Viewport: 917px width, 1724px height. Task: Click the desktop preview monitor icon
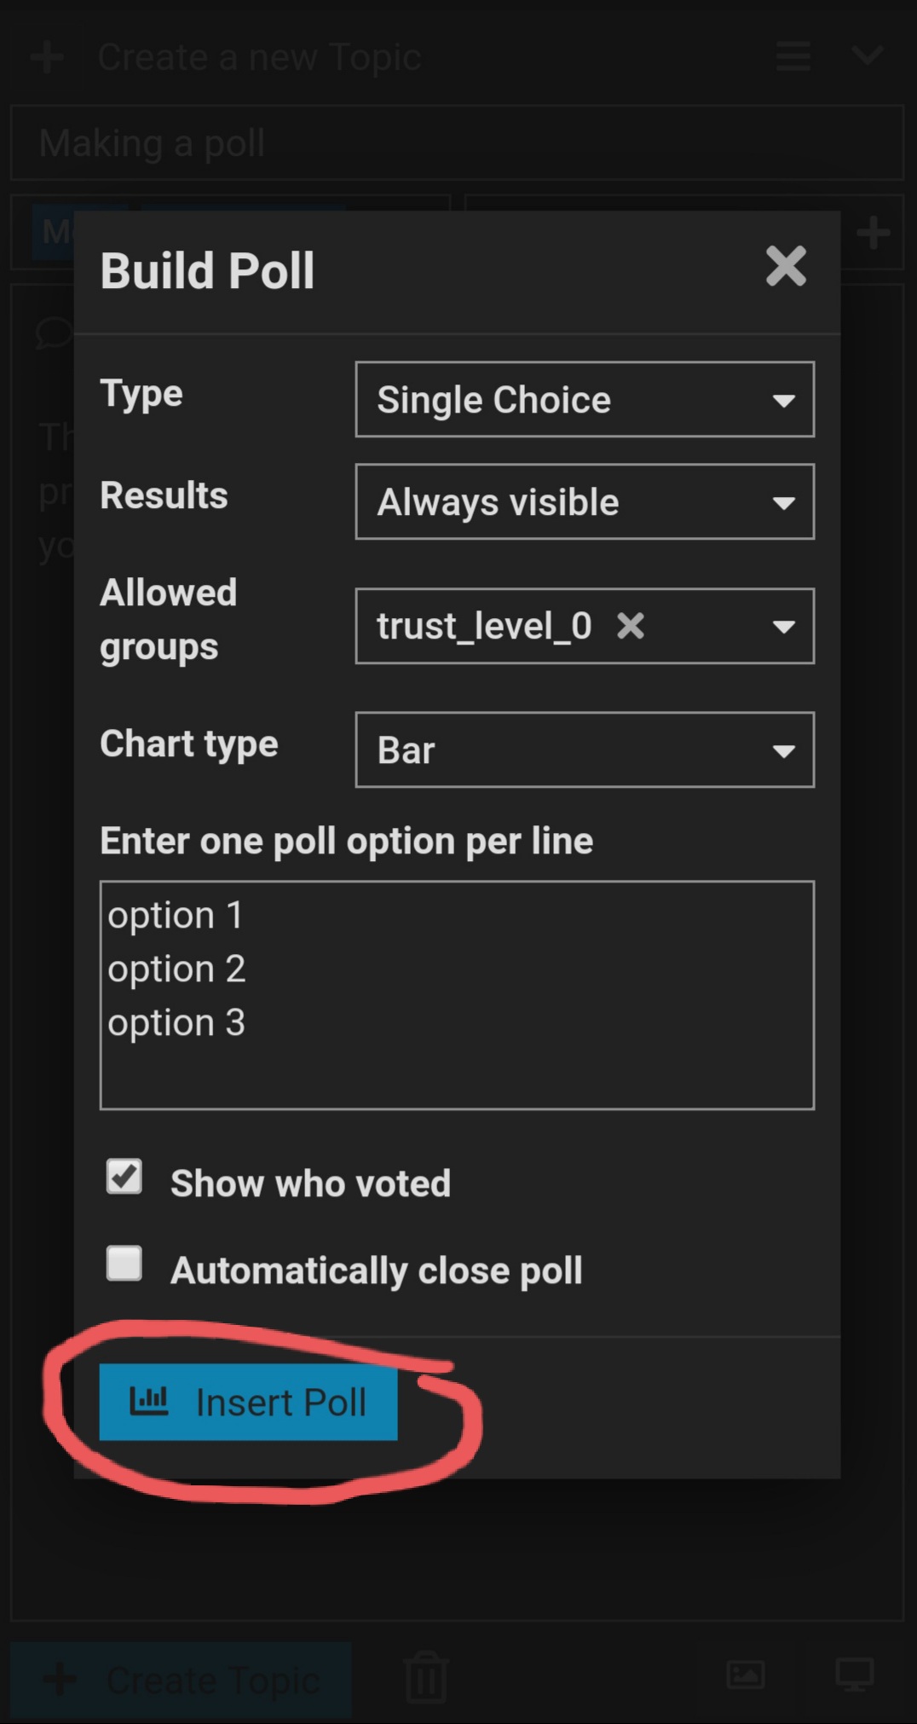click(x=855, y=1675)
